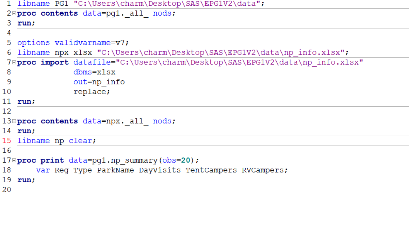Viewport: 409px width, 229px height.
Task: Click line number 1 in the gutter
Action: point(8,4)
